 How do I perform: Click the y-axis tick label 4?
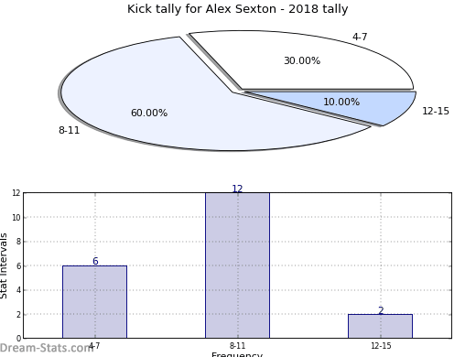click(18, 290)
